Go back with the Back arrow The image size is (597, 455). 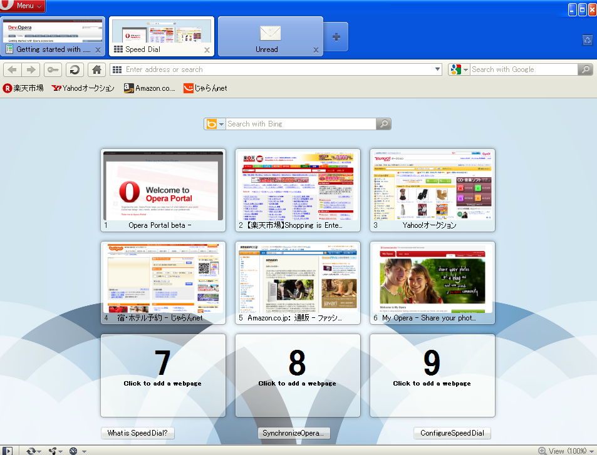pyautogui.click(x=12, y=69)
